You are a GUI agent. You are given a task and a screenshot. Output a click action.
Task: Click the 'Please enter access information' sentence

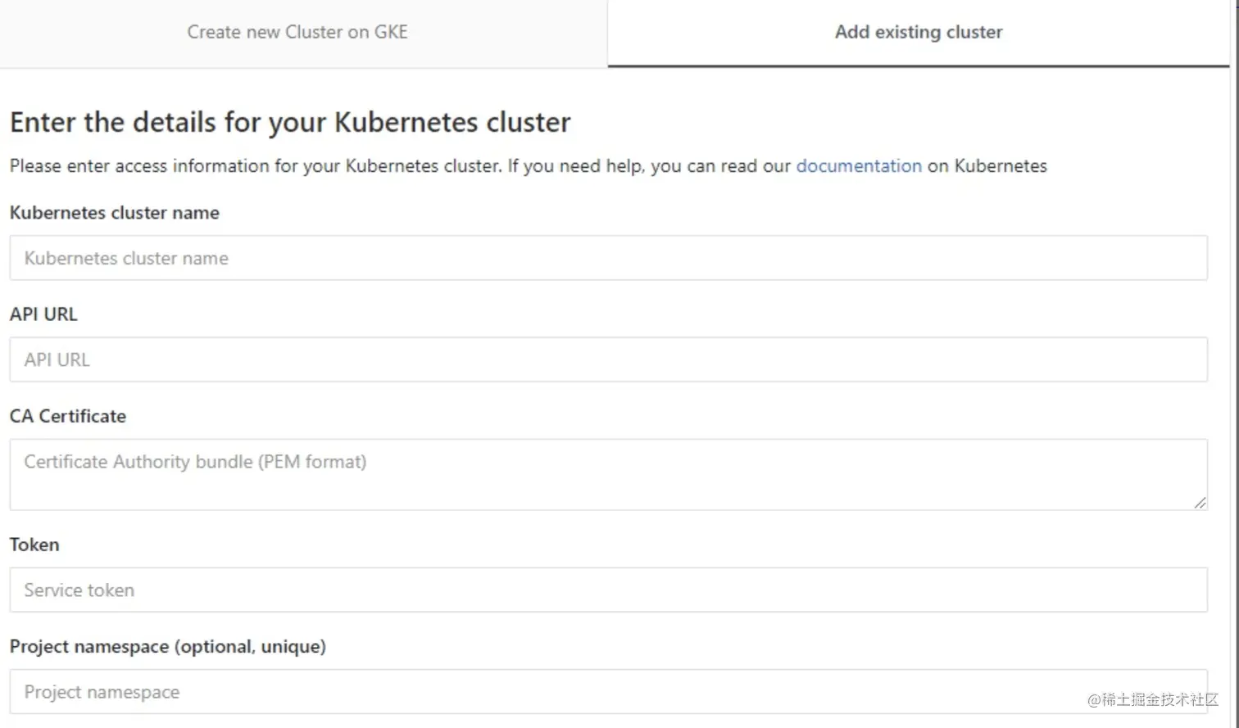(255, 166)
